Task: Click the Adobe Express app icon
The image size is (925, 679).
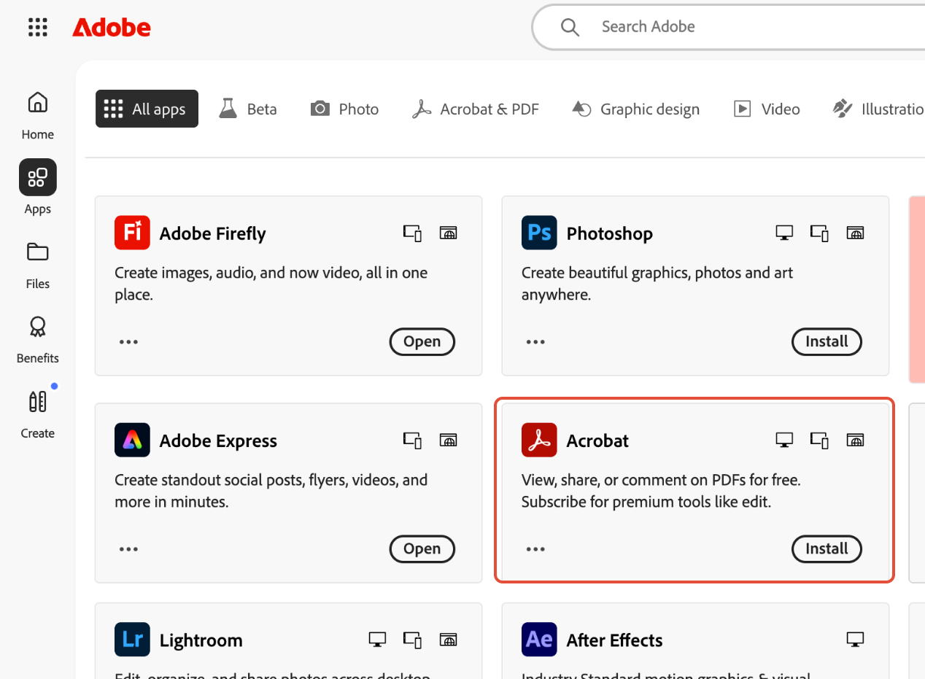Action: pyautogui.click(x=132, y=440)
